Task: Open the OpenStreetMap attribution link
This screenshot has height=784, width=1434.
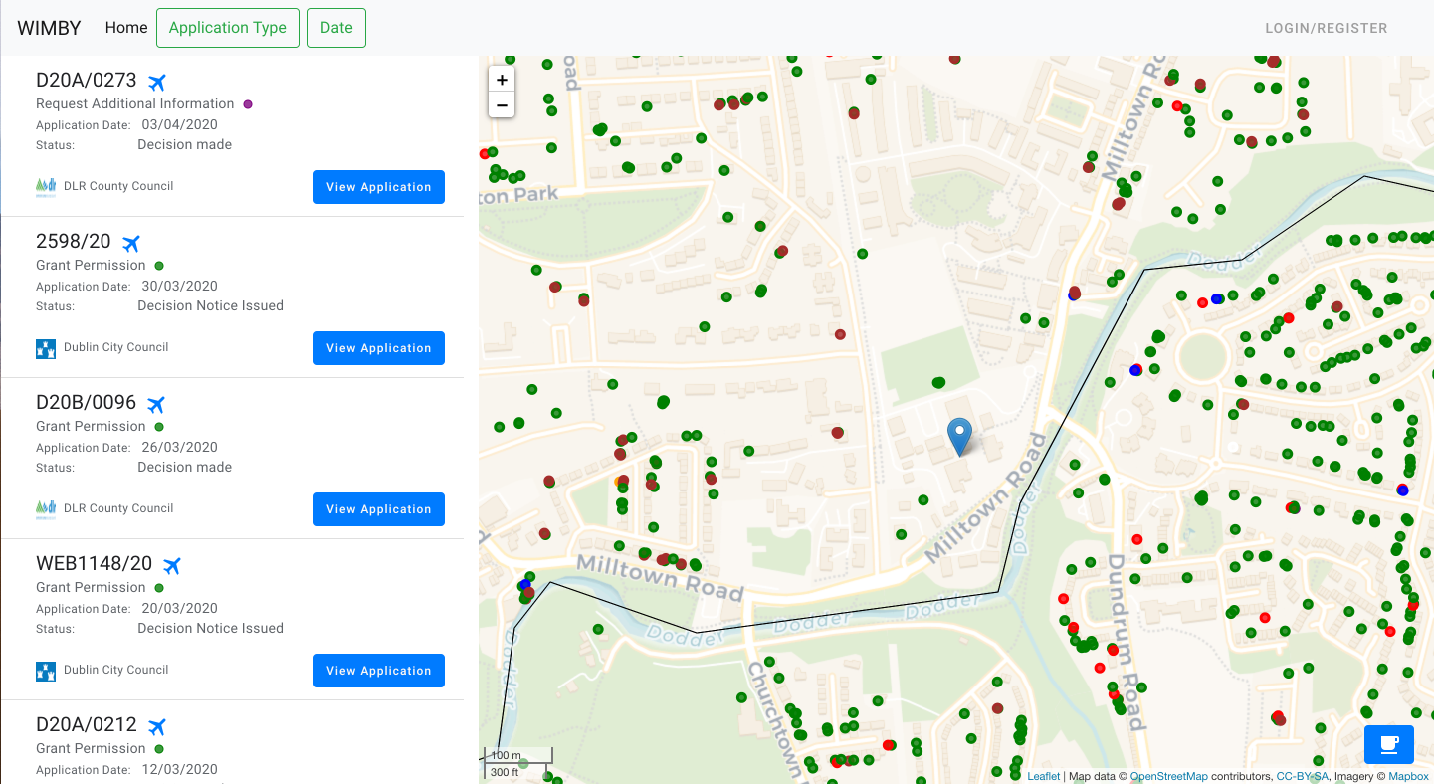Action: coord(1168,776)
